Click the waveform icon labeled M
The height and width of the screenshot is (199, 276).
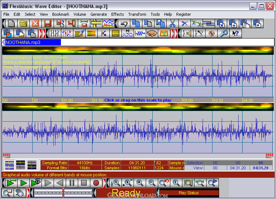127,34
